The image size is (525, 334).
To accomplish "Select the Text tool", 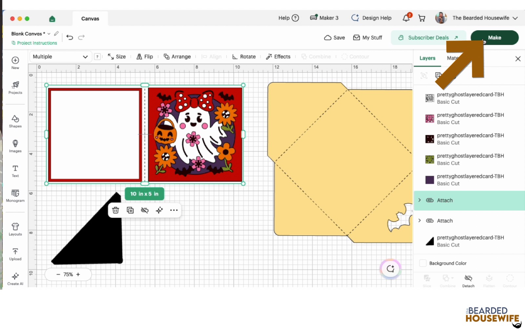I will (x=15, y=171).
